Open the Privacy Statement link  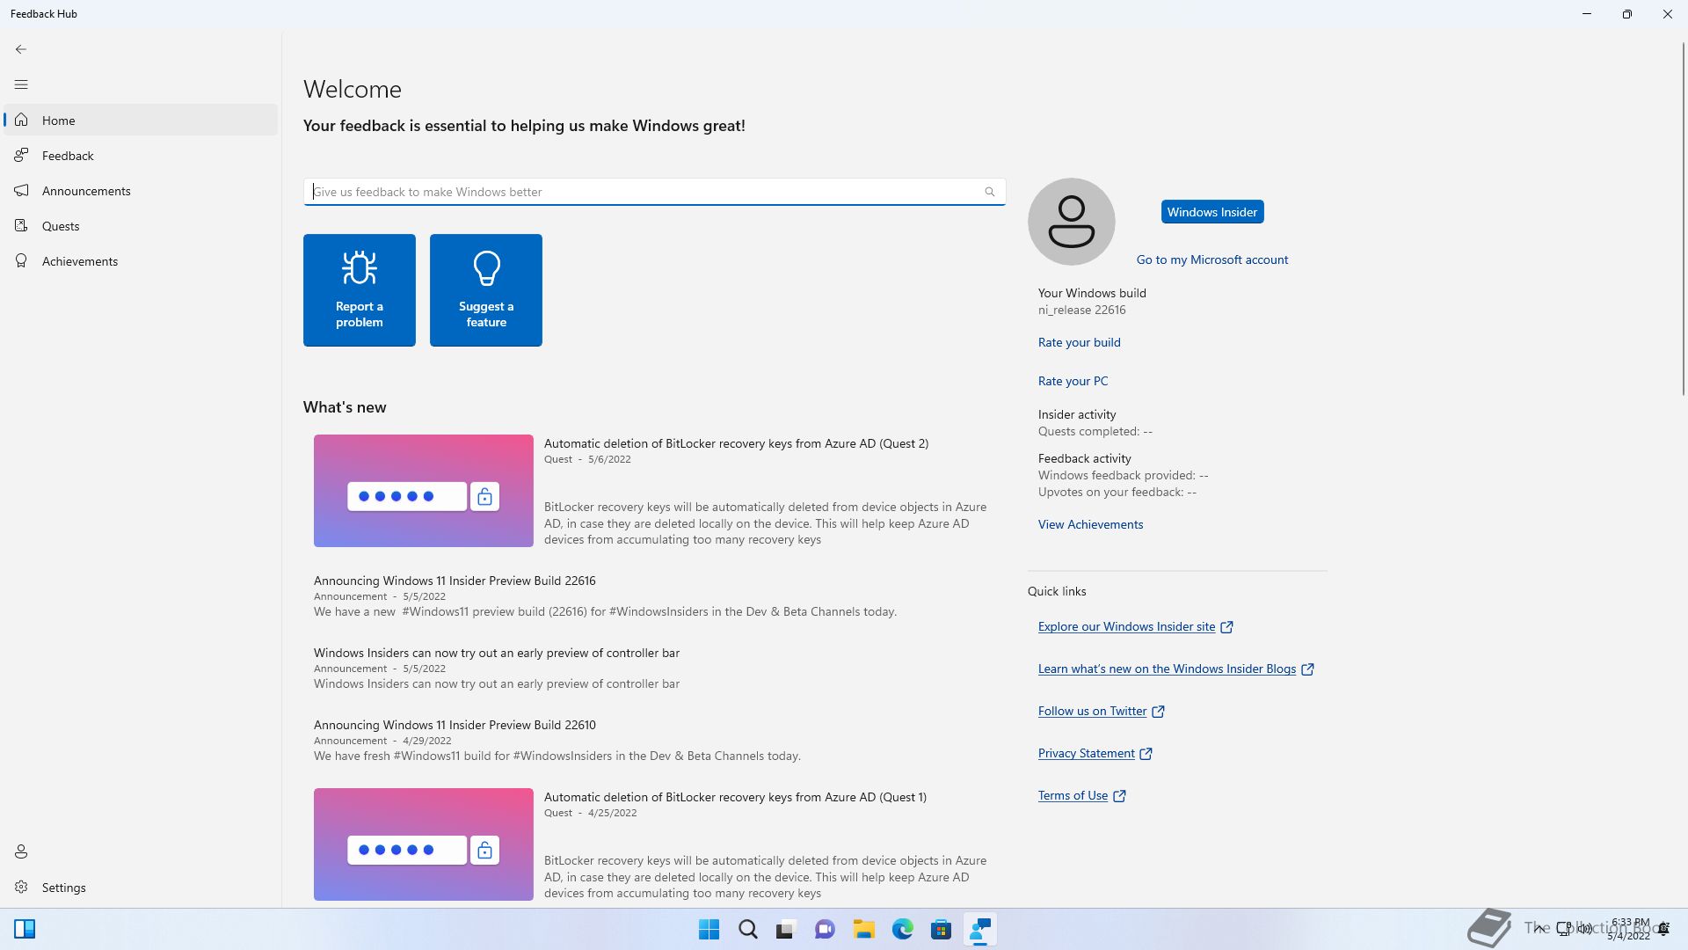click(1086, 753)
